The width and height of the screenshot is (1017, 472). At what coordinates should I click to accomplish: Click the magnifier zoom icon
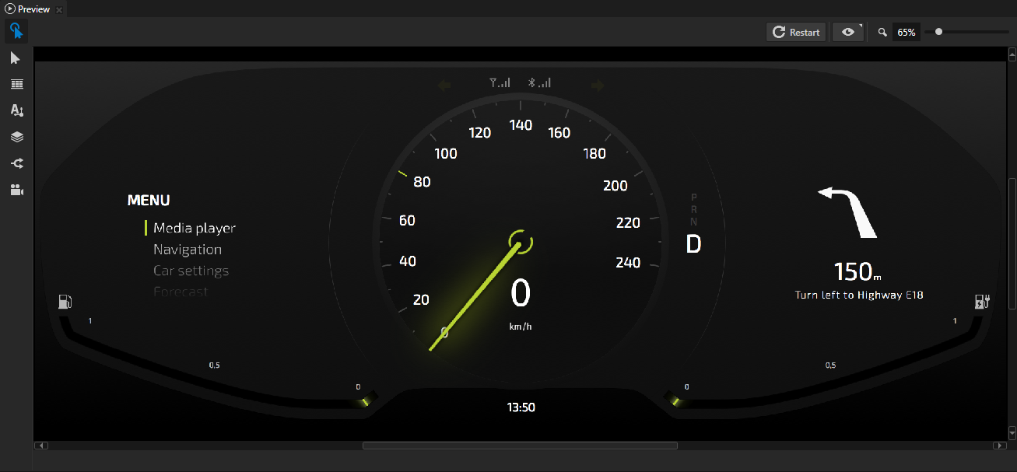(882, 33)
